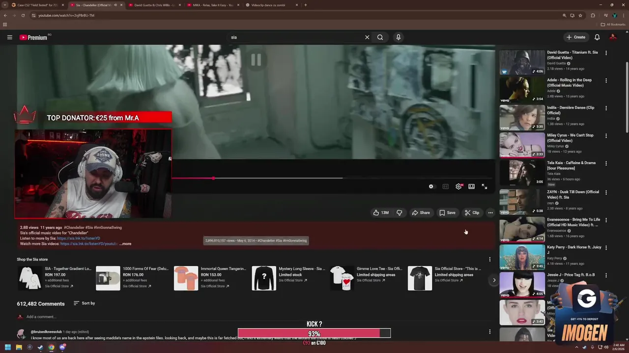Open Steam from taskbar
629x353 pixels.
click(x=40, y=347)
